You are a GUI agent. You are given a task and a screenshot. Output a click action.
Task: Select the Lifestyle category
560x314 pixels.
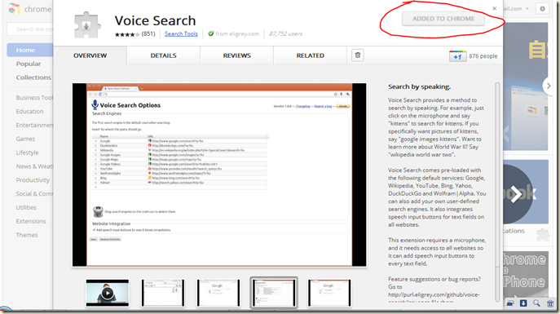(27, 153)
